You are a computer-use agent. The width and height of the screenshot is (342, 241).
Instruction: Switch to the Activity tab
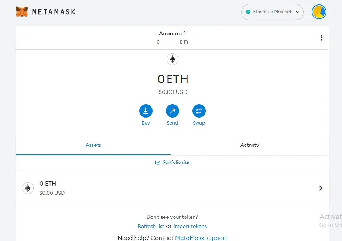click(250, 145)
